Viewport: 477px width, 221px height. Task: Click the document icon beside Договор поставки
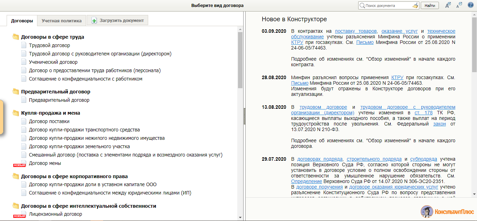tap(24, 121)
